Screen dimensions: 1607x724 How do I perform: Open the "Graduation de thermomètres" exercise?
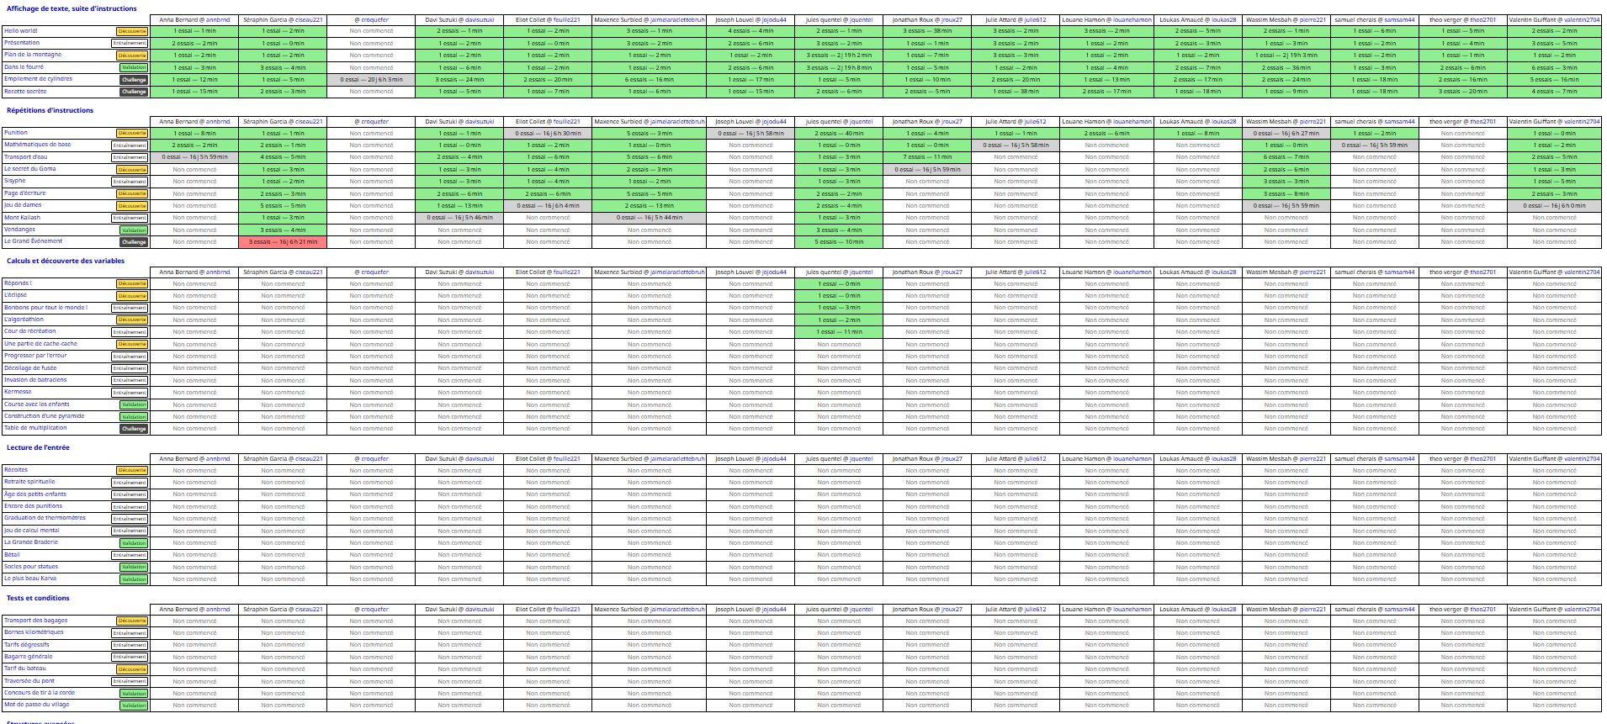(45, 518)
